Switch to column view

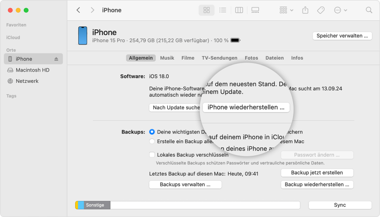coord(239,10)
